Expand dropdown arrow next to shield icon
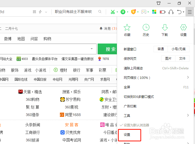 [138, 12]
